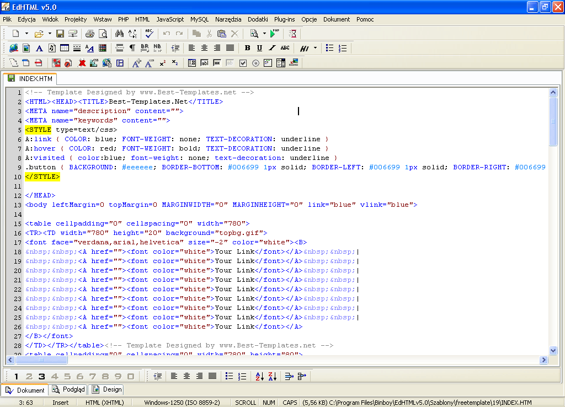Toggle bold formatting with the B button

tap(247, 48)
